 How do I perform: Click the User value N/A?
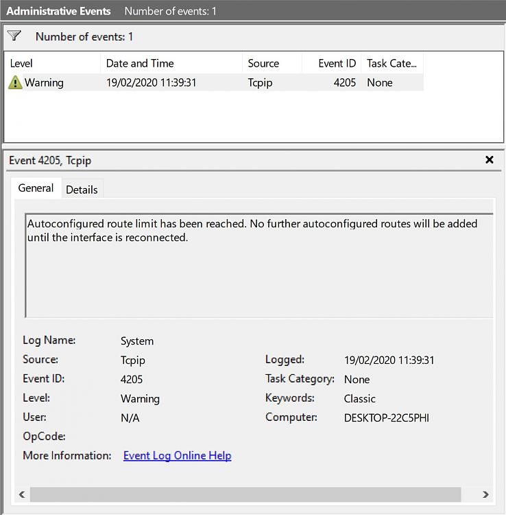coord(130,417)
